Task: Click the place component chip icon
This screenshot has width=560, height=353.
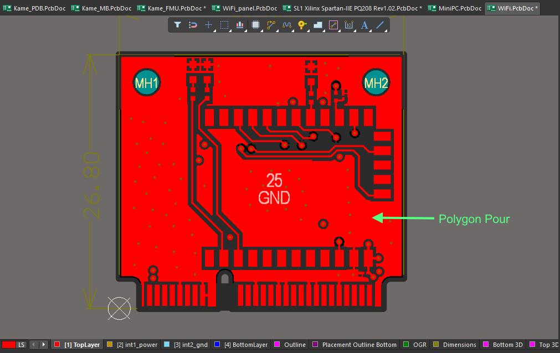Action: click(255, 25)
